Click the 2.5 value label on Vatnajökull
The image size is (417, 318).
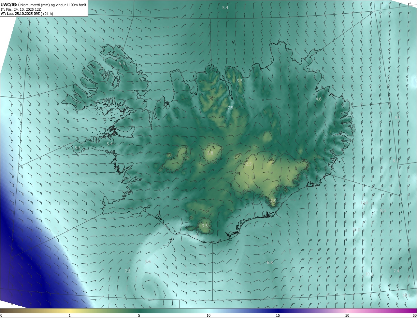tap(249, 164)
